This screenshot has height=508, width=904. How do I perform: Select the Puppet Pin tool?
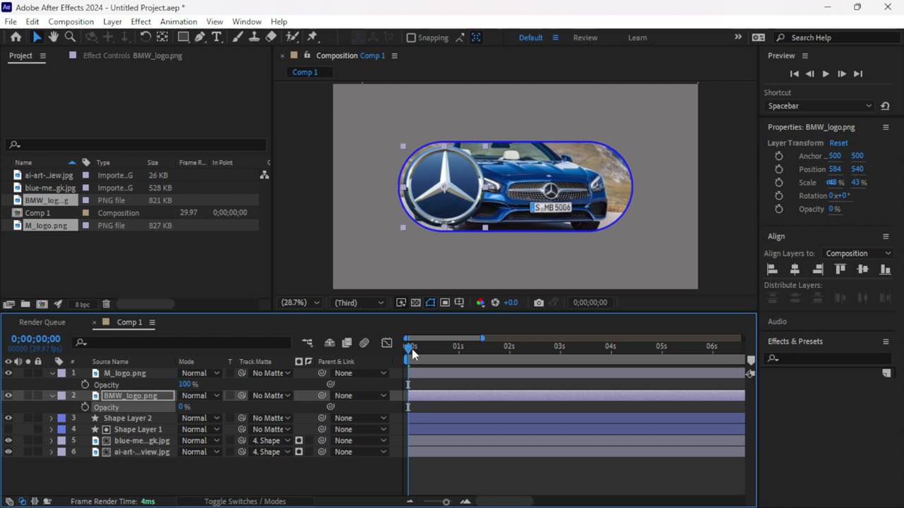point(312,37)
